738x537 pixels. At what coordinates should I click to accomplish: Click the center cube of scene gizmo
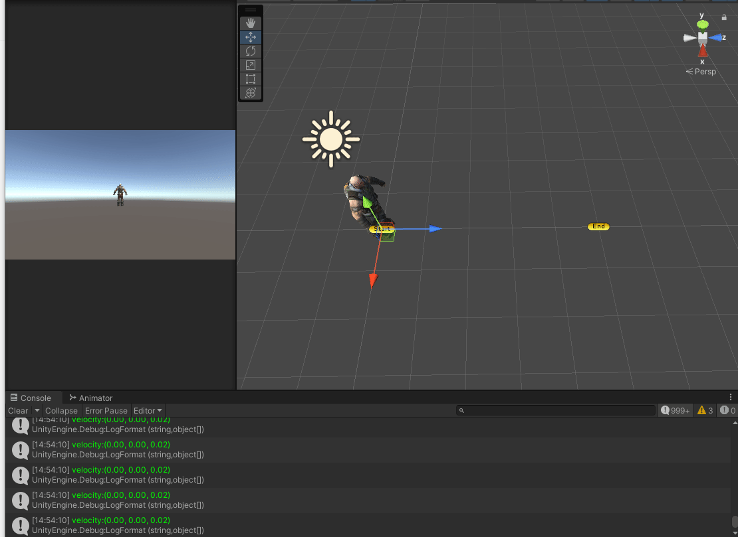point(703,37)
